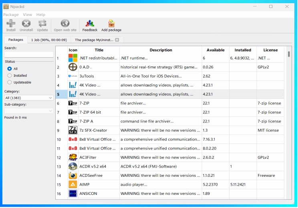
Task: Click the Npackd app title icon
Action: point(6,7)
